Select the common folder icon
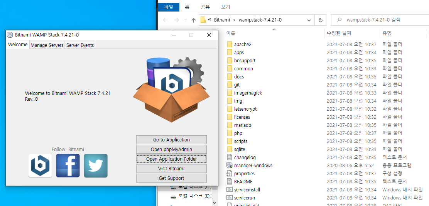 click(x=230, y=69)
